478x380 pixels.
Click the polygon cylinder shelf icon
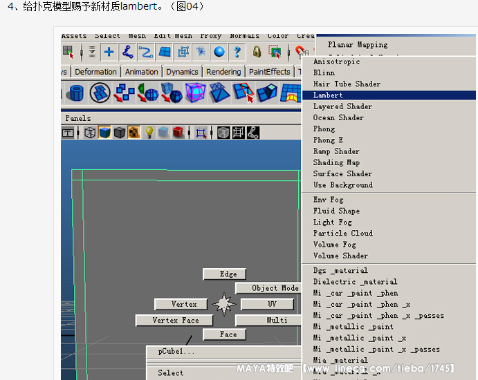(76, 93)
